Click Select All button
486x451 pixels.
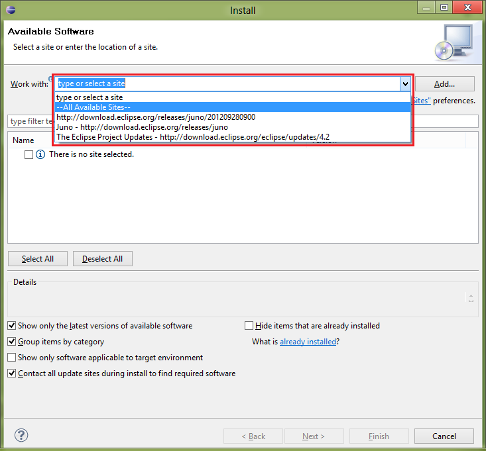pos(38,259)
